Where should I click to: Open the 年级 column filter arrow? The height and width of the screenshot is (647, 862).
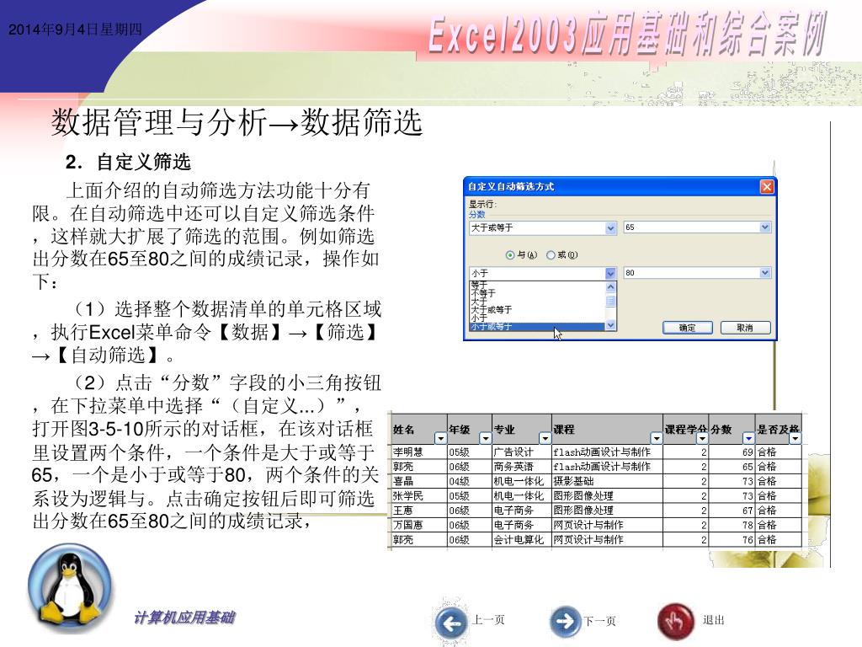(x=486, y=438)
